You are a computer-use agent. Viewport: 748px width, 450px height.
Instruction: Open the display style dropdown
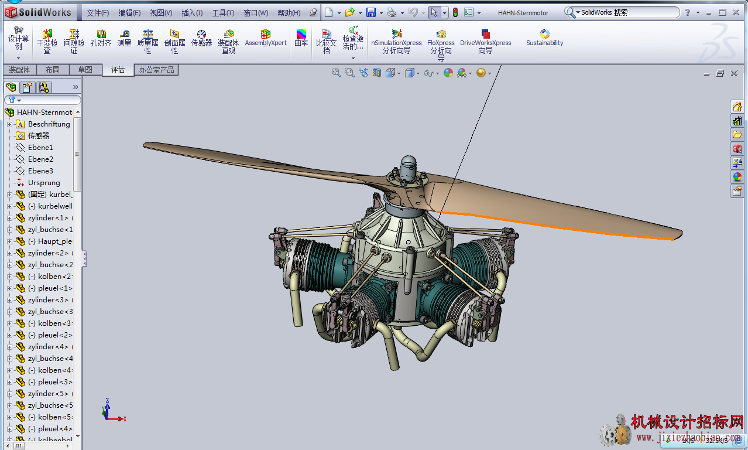(x=418, y=73)
